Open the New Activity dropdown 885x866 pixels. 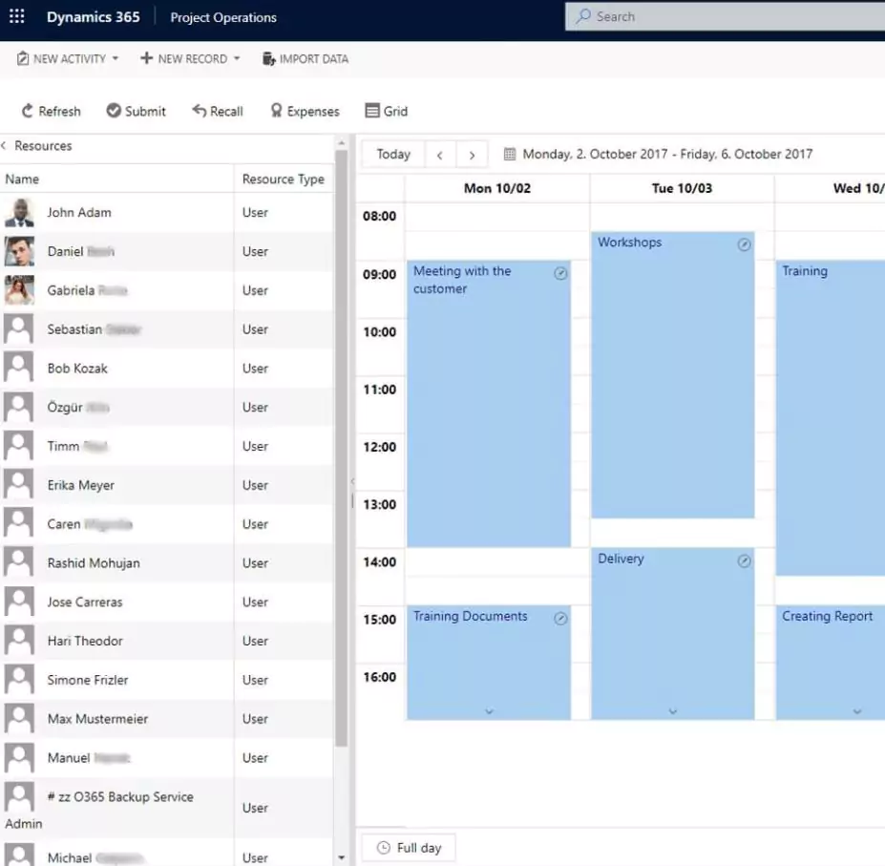pos(115,59)
